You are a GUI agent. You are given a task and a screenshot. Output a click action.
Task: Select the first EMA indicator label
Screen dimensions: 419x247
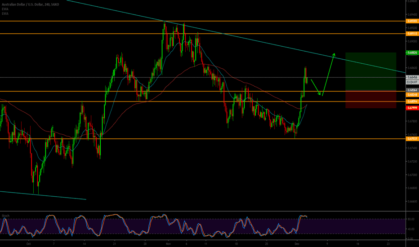[5, 9]
